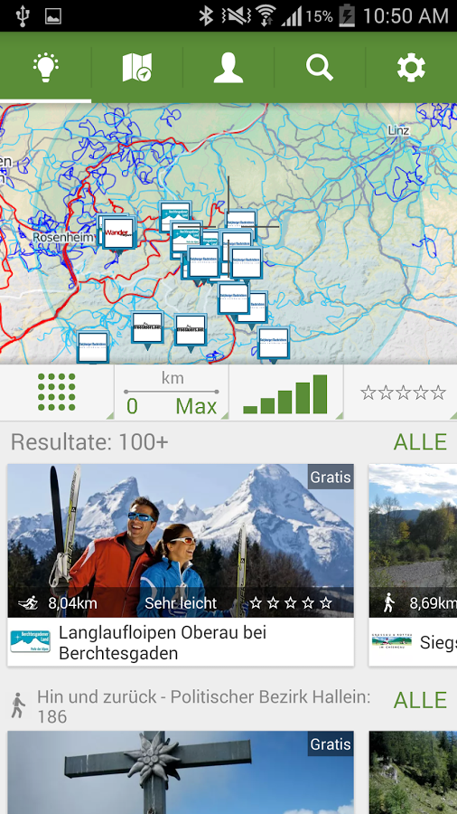The image size is (457, 814).
Task: Tap the cross-country skier icon on card
Action: tap(29, 603)
